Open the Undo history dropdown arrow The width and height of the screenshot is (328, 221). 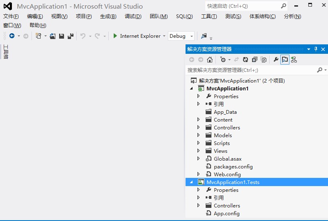click(x=90, y=37)
